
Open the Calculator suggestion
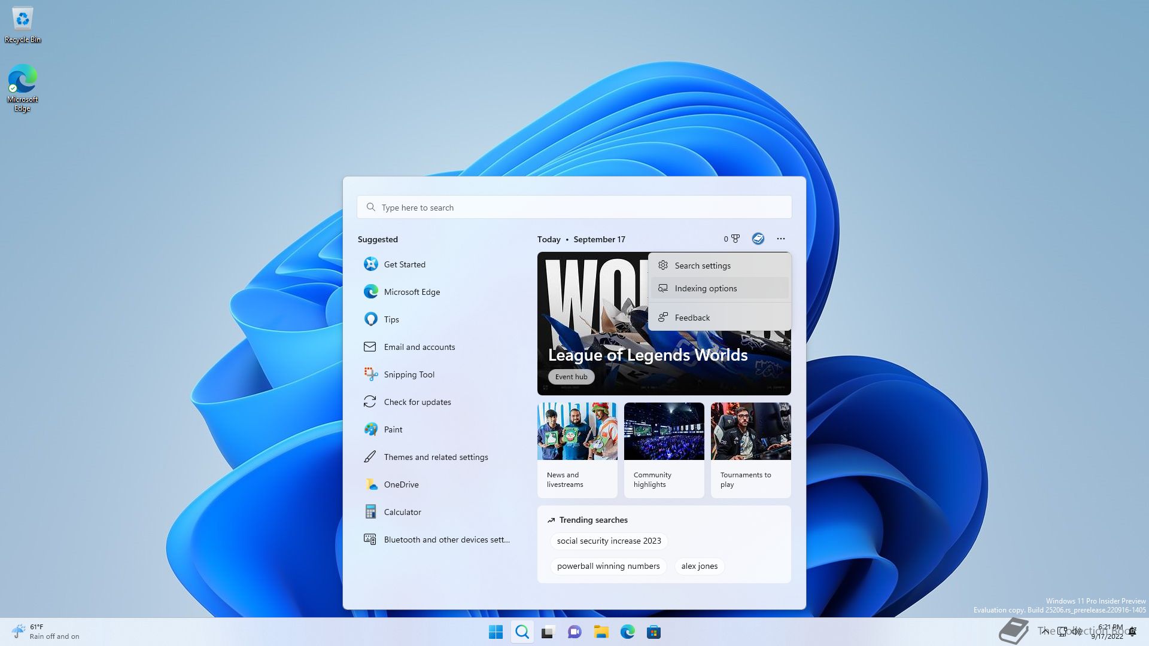pos(402,511)
